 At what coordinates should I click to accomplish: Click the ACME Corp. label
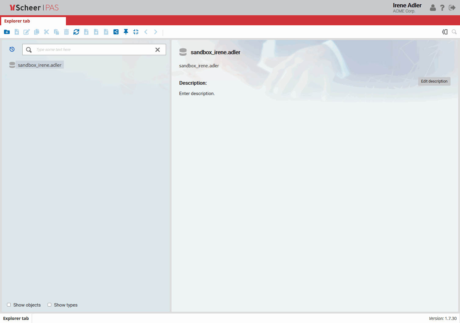404,11
